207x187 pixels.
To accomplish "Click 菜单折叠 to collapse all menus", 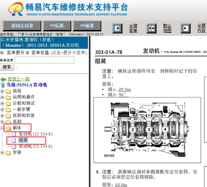I will click(x=40, y=53).
